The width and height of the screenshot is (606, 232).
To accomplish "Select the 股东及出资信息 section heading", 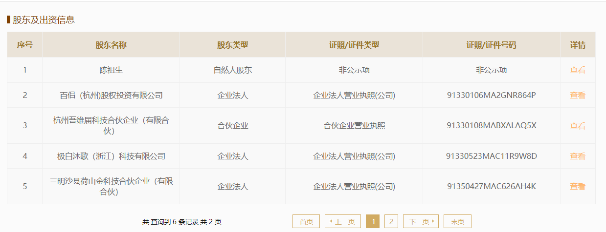I will pos(44,20).
